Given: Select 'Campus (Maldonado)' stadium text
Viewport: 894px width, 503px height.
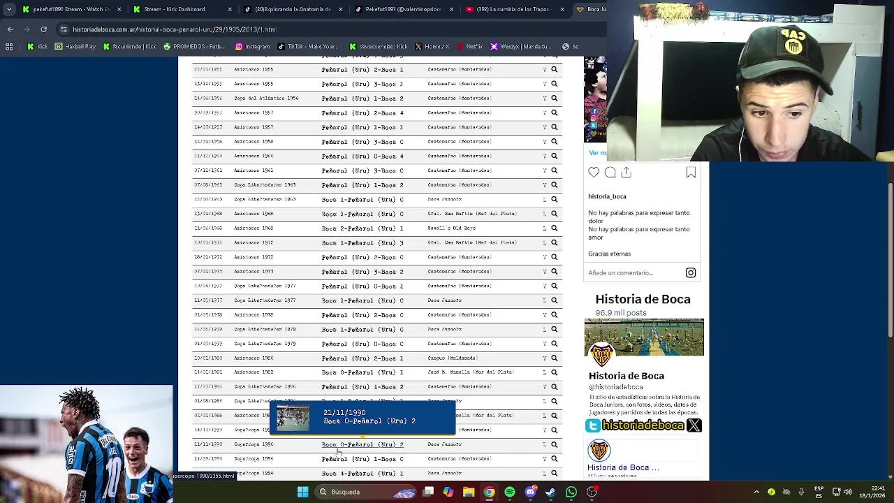Looking at the screenshot, I should [x=452, y=358].
